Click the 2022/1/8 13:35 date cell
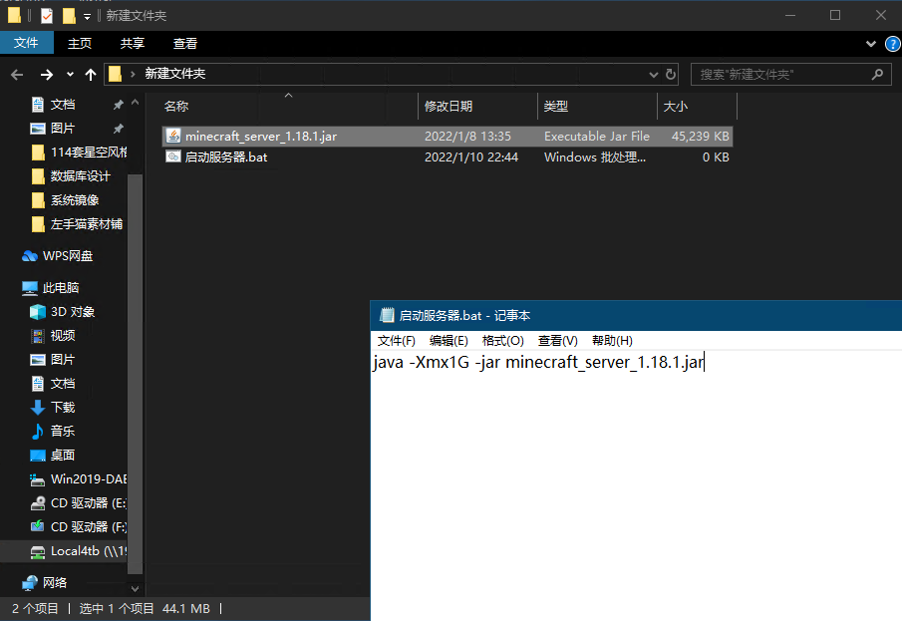 (x=467, y=137)
